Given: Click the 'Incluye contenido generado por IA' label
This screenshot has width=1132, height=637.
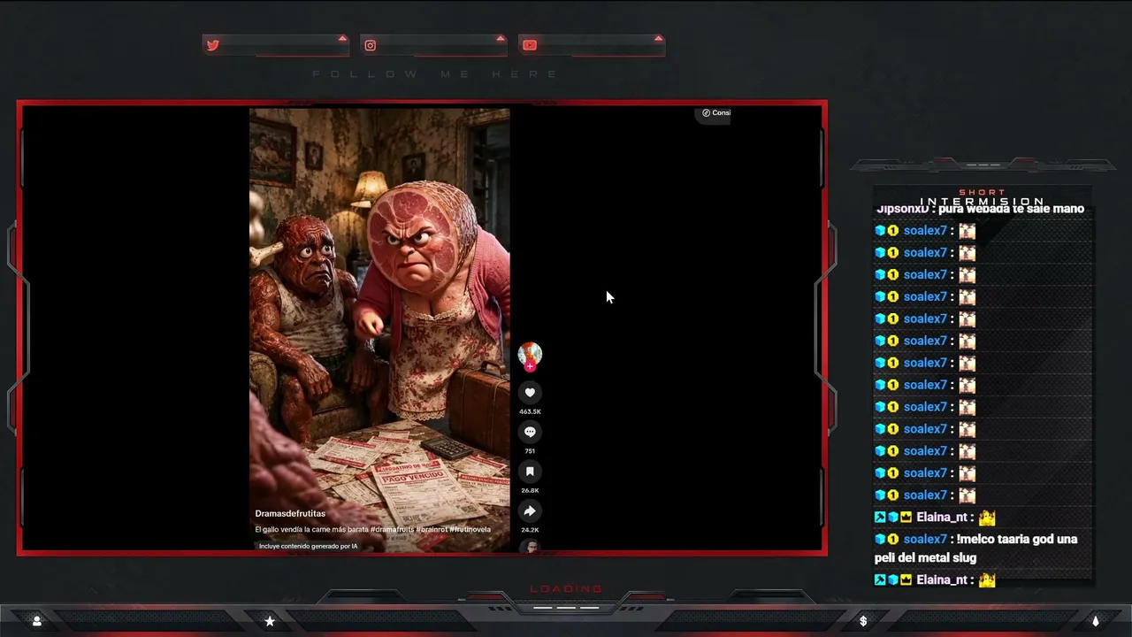Looking at the screenshot, I should 308,546.
